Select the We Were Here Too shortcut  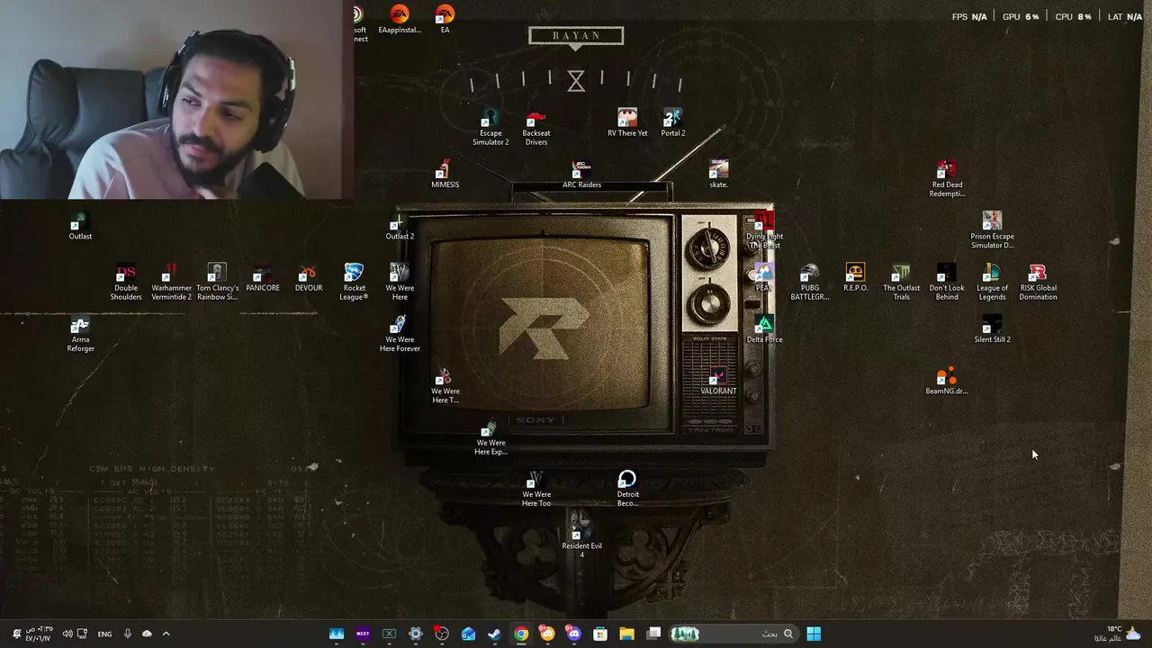(535, 489)
